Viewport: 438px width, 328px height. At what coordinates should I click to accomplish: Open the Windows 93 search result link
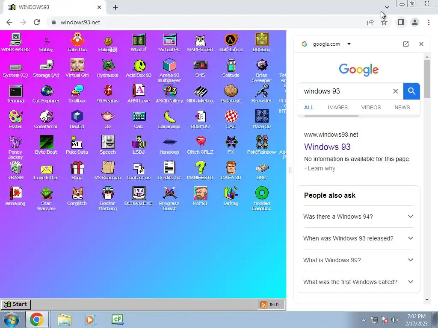click(327, 147)
